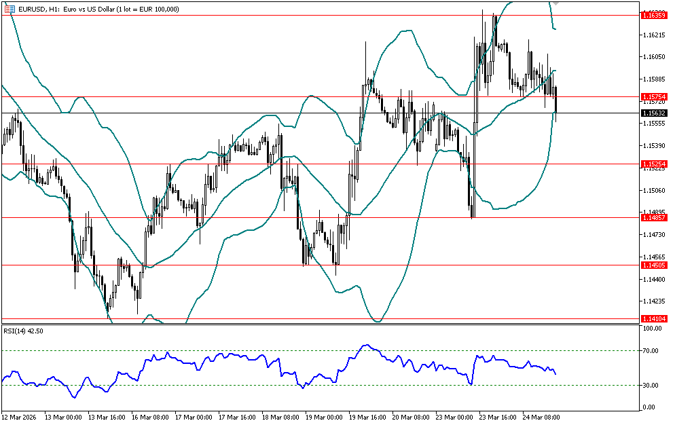This screenshot has width=675, height=425.
Task: Select the red 1.14104 price level label
Action: 653,318
